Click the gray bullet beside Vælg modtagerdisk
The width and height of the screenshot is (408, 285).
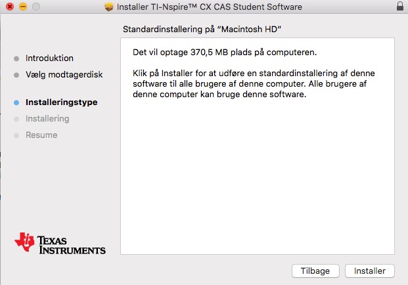click(16, 75)
